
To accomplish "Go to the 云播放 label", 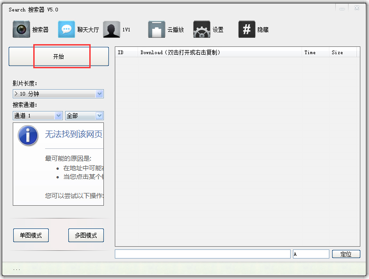I will tap(175, 30).
